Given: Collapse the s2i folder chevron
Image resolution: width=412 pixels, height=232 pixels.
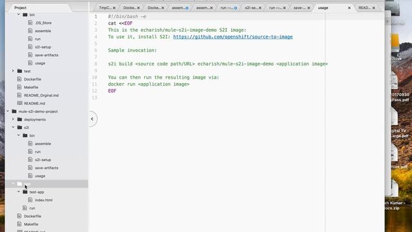Looking at the screenshot, I should (13, 128).
